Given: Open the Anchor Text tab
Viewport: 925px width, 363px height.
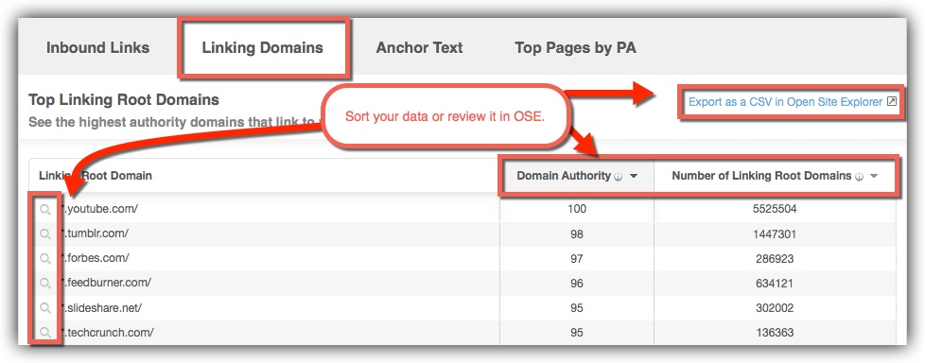Looking at the screenshot, I should click(419, 47).
